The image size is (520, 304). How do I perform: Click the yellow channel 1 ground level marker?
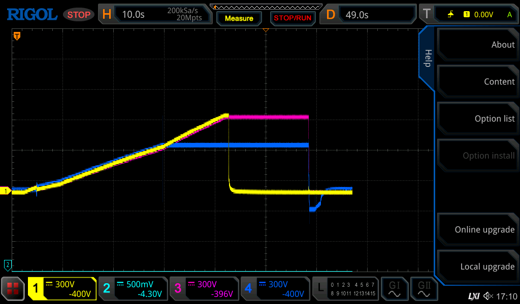coord(6,191)
